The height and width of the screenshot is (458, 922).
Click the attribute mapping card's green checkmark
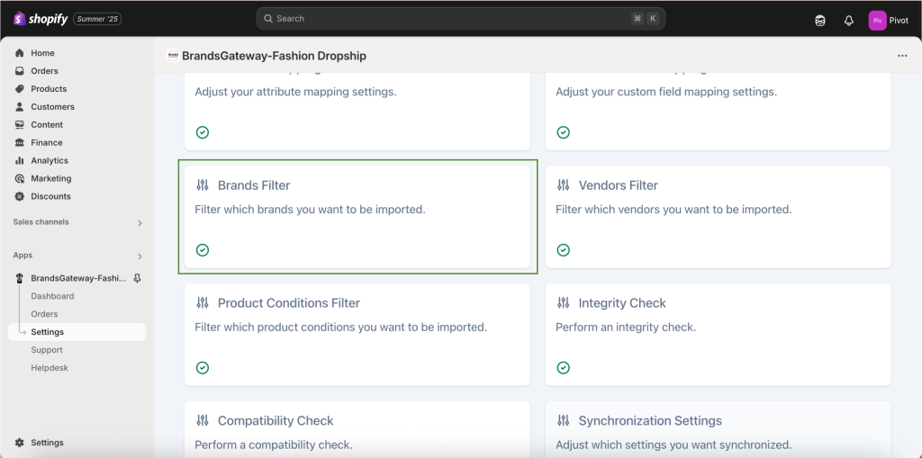[x=203, y=132]
